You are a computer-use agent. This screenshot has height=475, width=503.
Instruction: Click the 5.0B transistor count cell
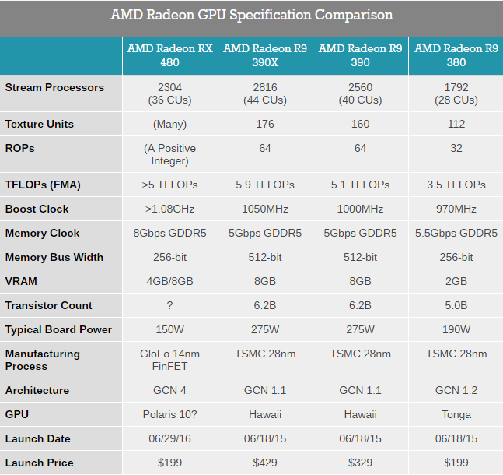point(456,305)
